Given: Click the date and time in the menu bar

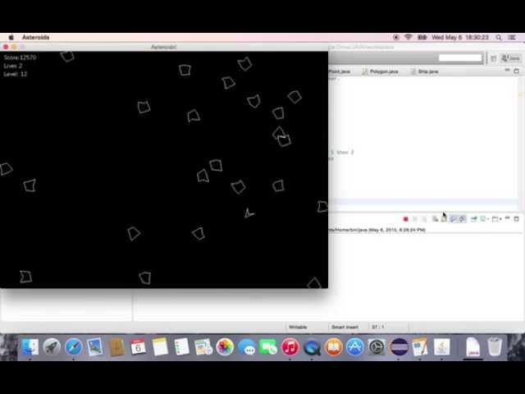Looking at the screenshot, I should pyautogui.click(x=460, y=37).
